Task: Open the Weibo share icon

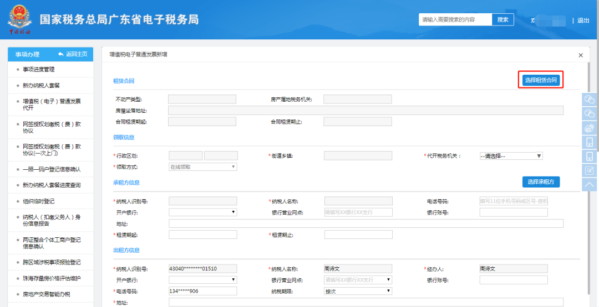Action: pos(590,128)
